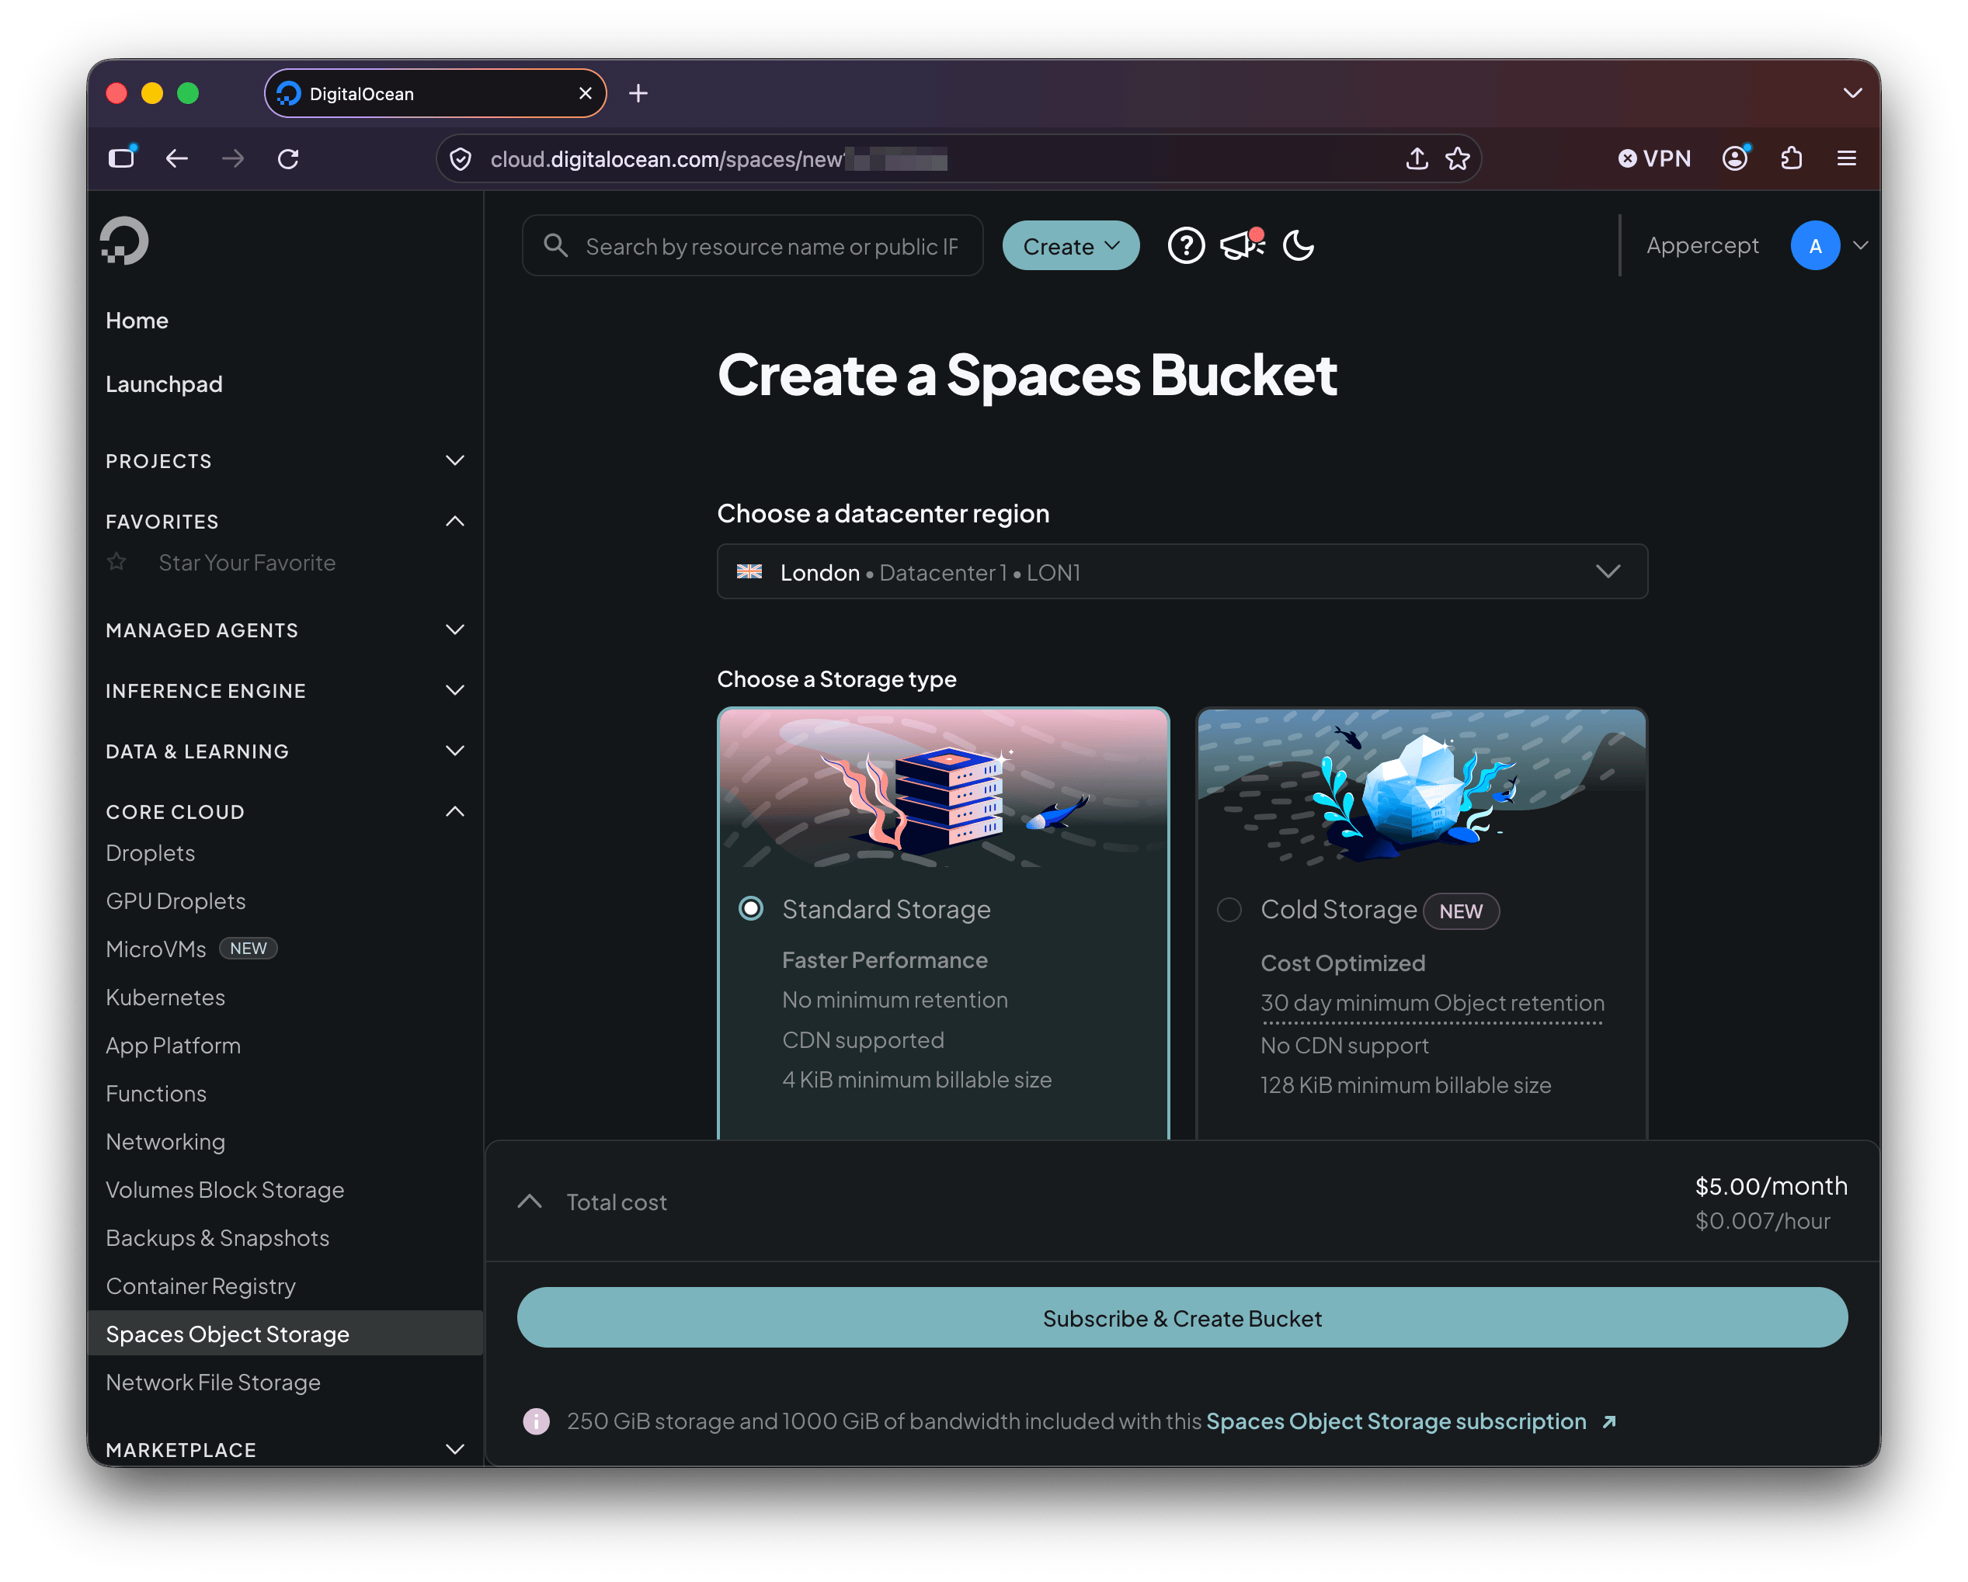Open Home in the sidebar
This screenshot has height=1582, width=1968.
(x=137, y=321)
